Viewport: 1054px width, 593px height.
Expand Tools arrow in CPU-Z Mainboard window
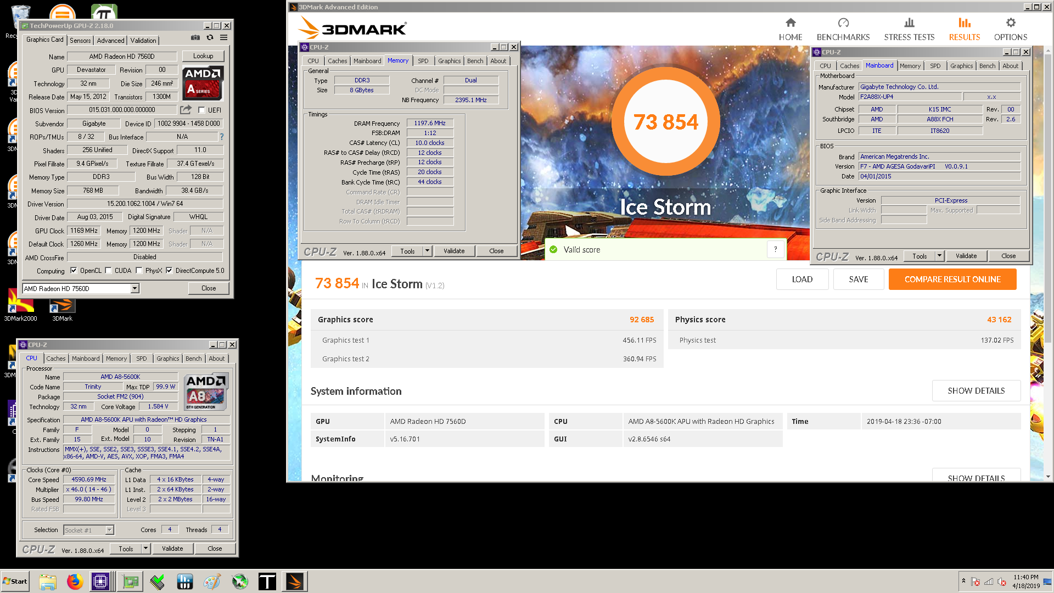pos(939,256)
